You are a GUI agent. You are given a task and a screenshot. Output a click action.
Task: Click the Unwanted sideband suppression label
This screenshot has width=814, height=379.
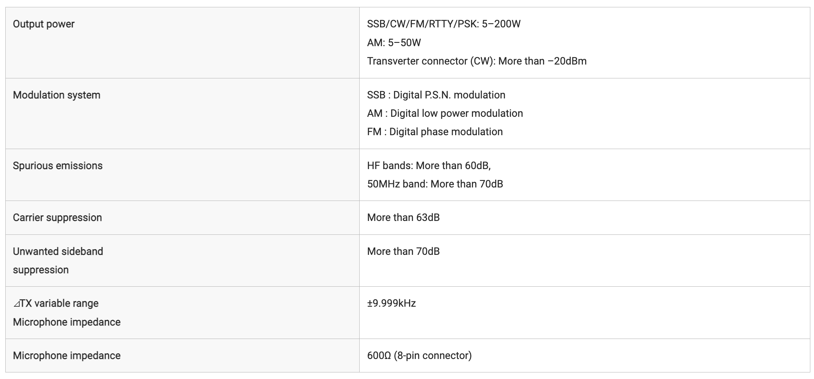pos(58,261)
